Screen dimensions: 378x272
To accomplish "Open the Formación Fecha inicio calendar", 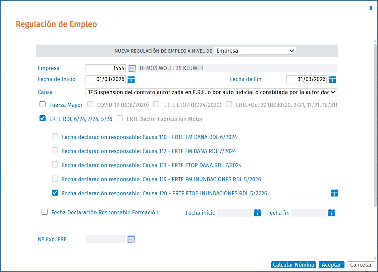I will click(x=258, y=213).
